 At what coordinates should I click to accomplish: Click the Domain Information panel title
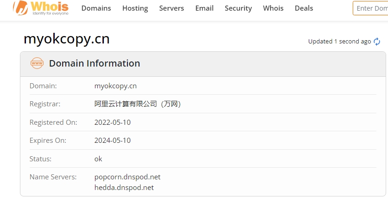pyautogui.click(x=95, y=63)
